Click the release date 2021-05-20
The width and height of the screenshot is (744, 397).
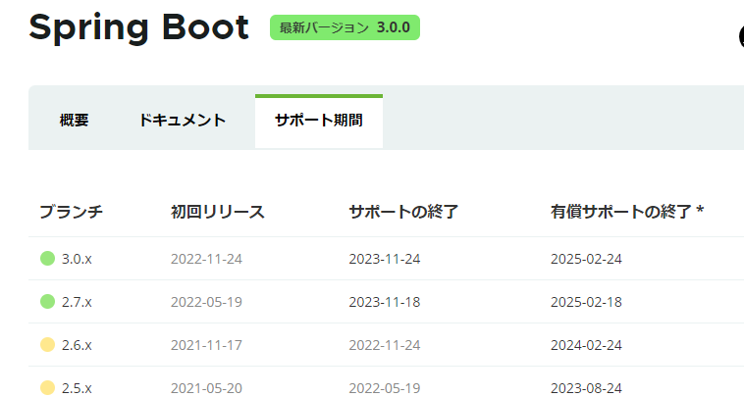tap(206, 388)
